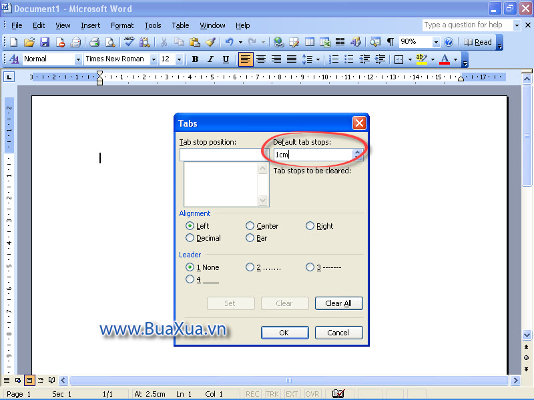534x400 pixels.
Task: Click the Font Color red swatch icon
Action: (x=445, y=59)
